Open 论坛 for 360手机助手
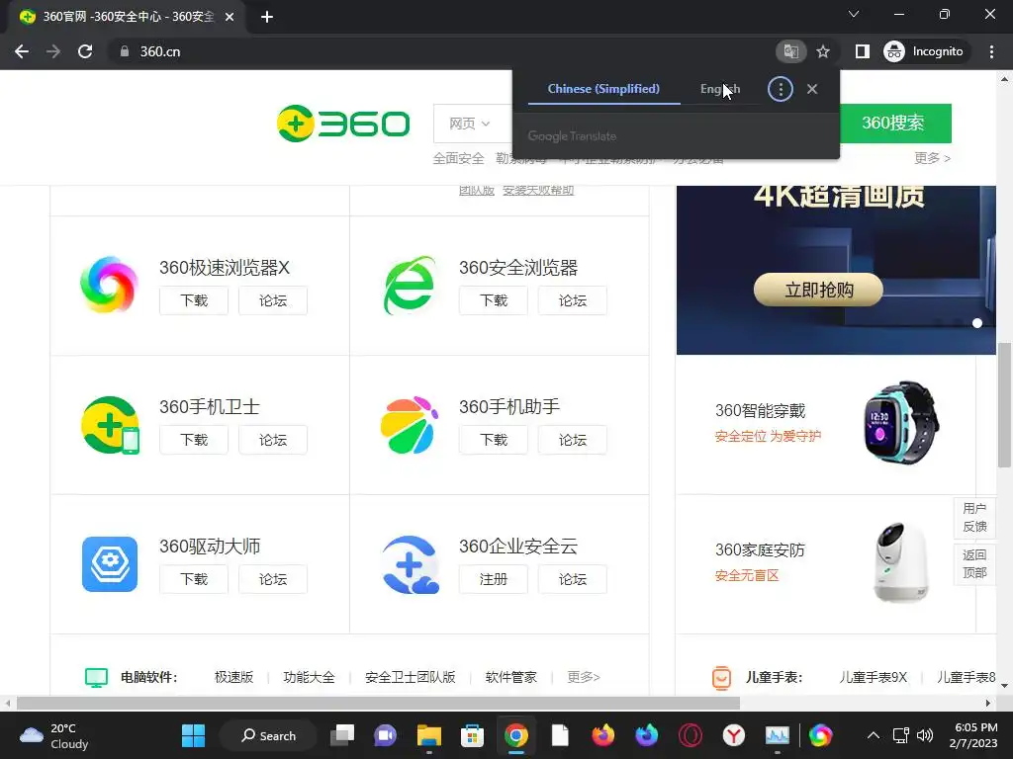The image size is (1013, 759). pyautogui.click(x=573, y=440)
